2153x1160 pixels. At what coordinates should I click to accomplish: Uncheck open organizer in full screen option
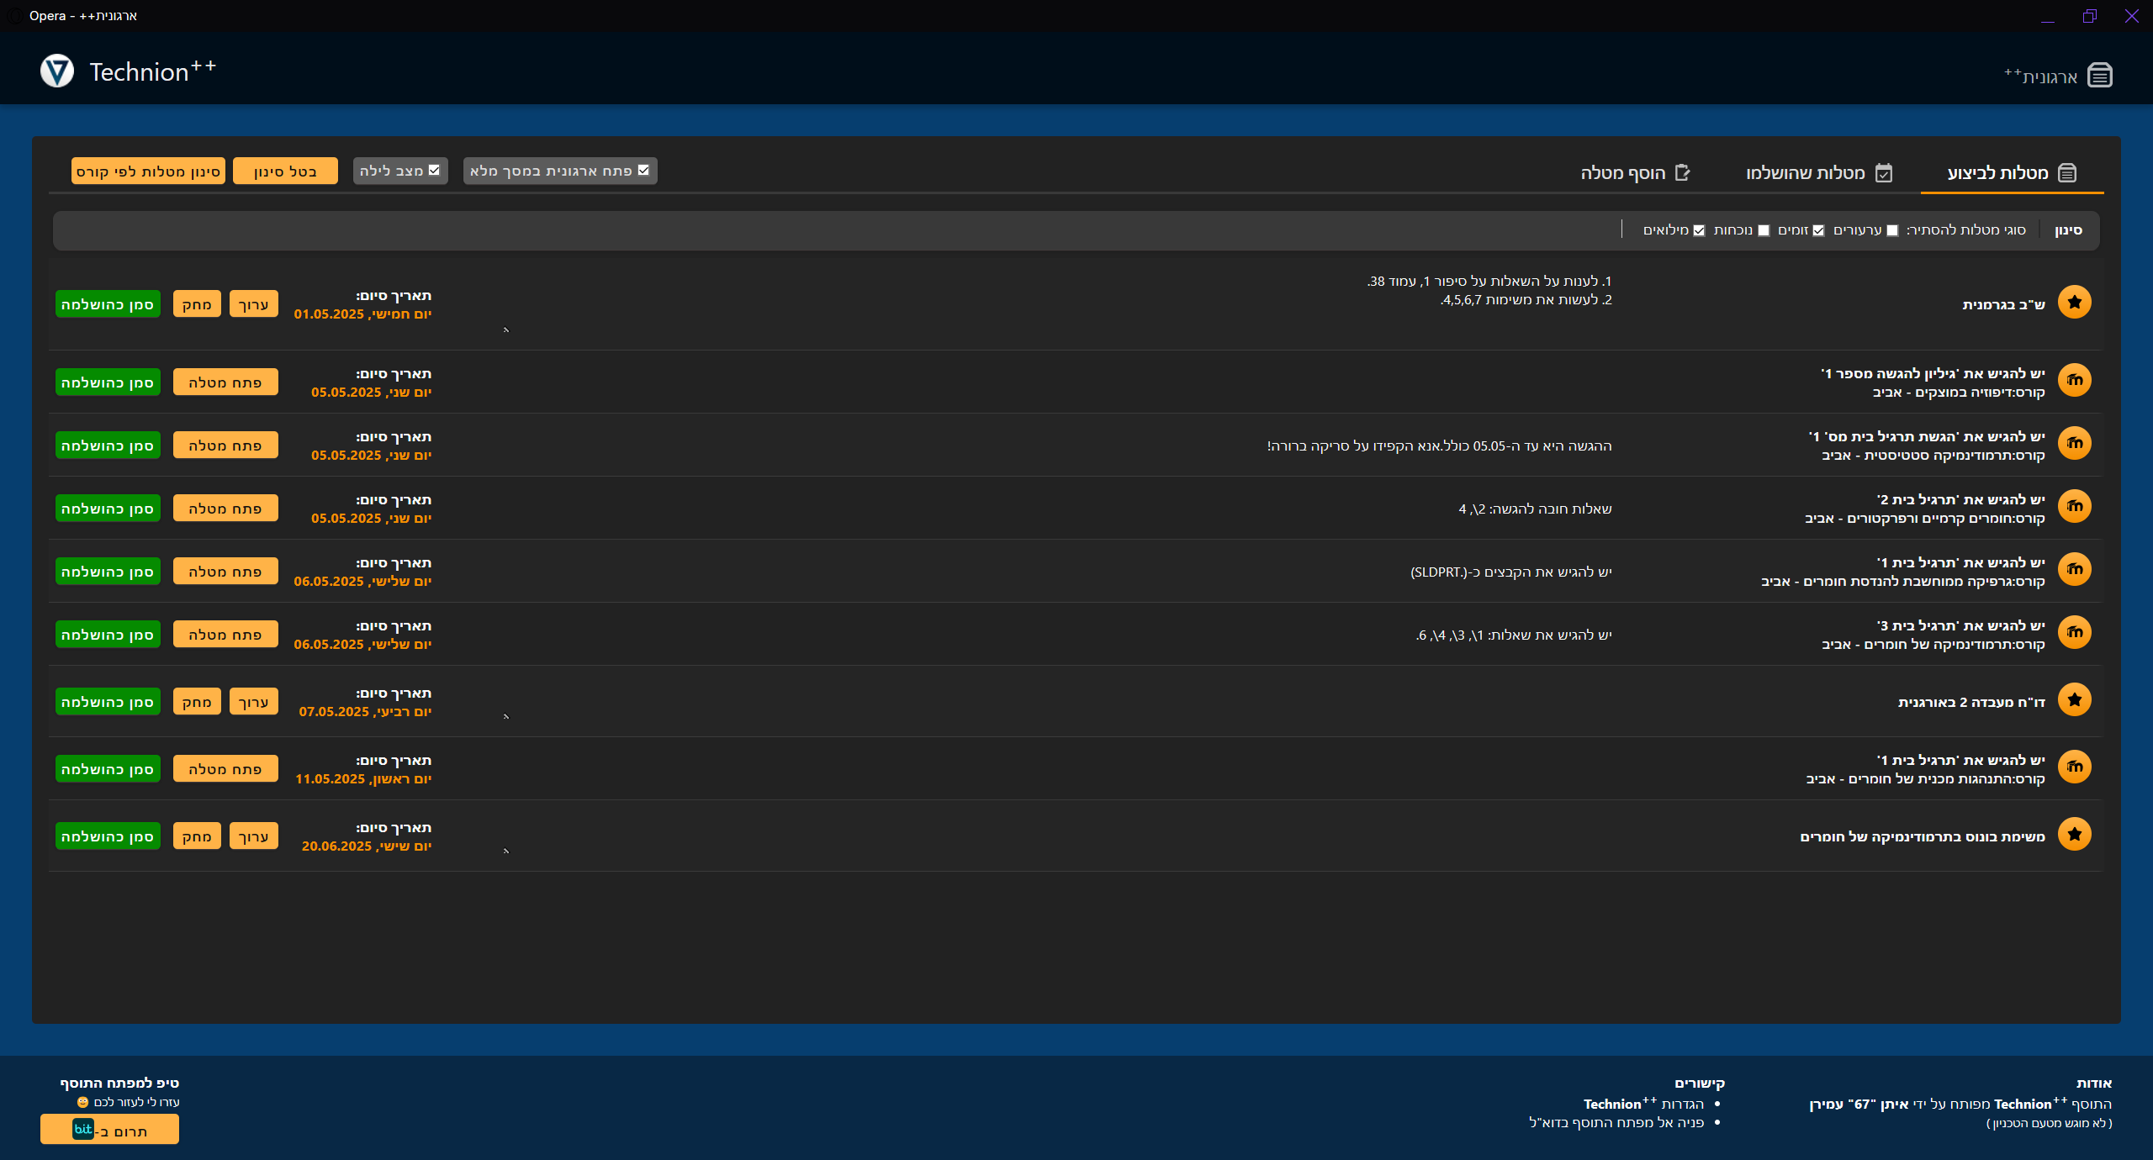tap(643, 171)
